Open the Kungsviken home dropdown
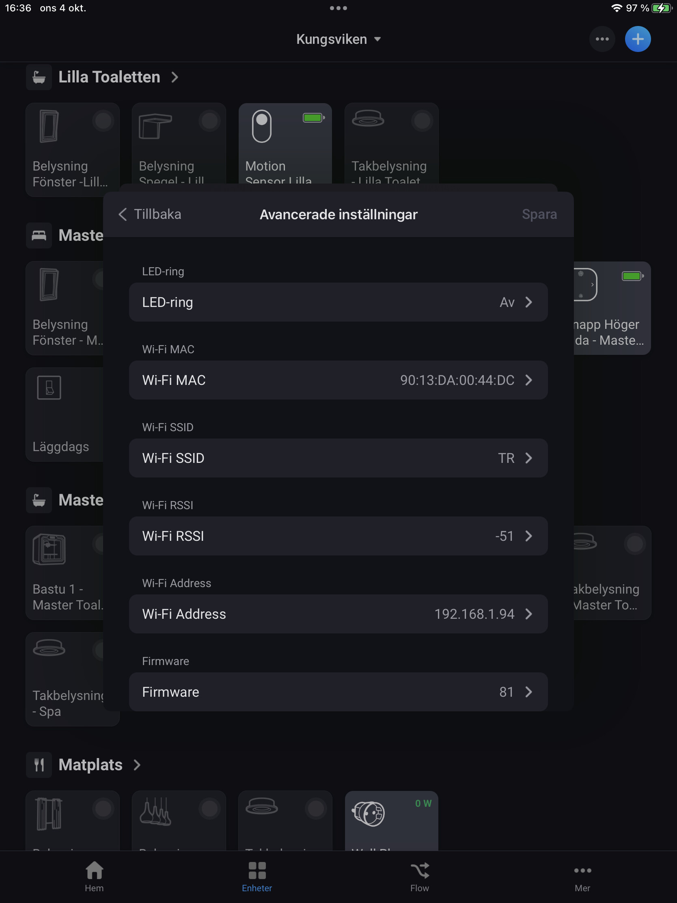The image size is (677, 903). (x=338, y=39)
